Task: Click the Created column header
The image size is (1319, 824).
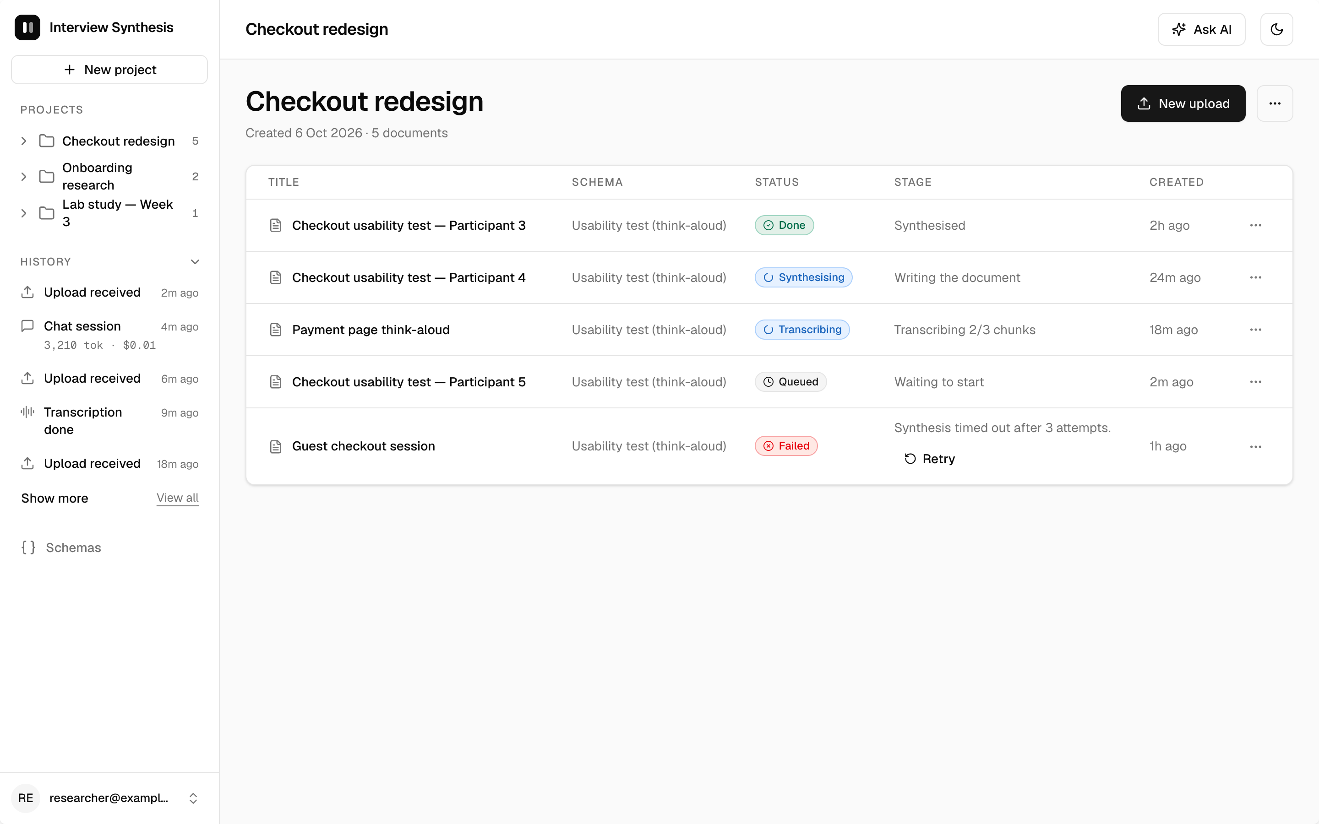Action: 1176,183
